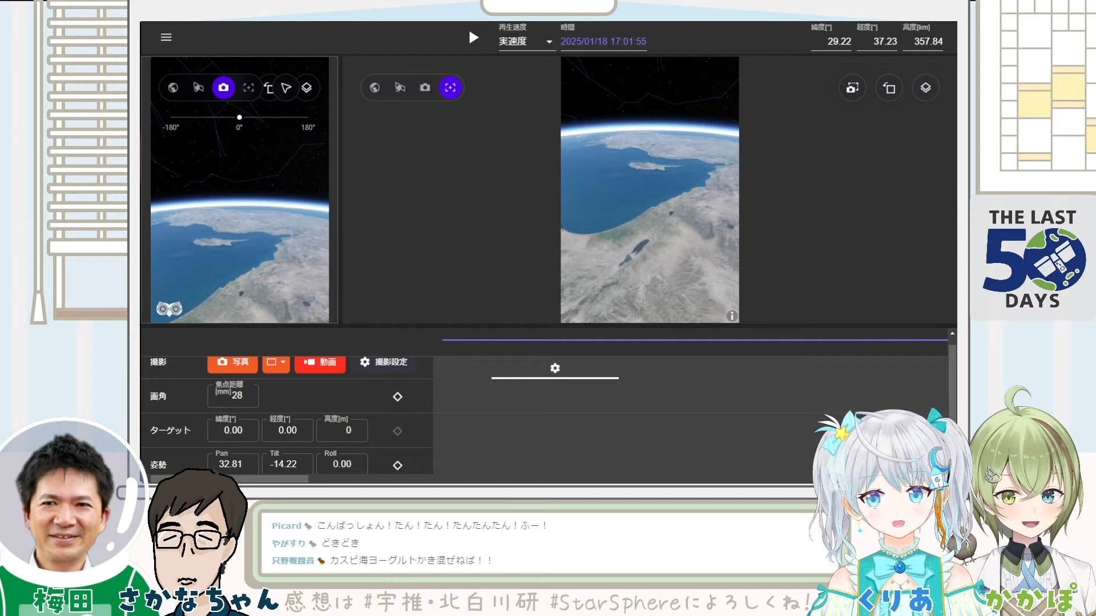
Task: Toggle the 姿勢 keyframe diamond
Action: point(398,465)
